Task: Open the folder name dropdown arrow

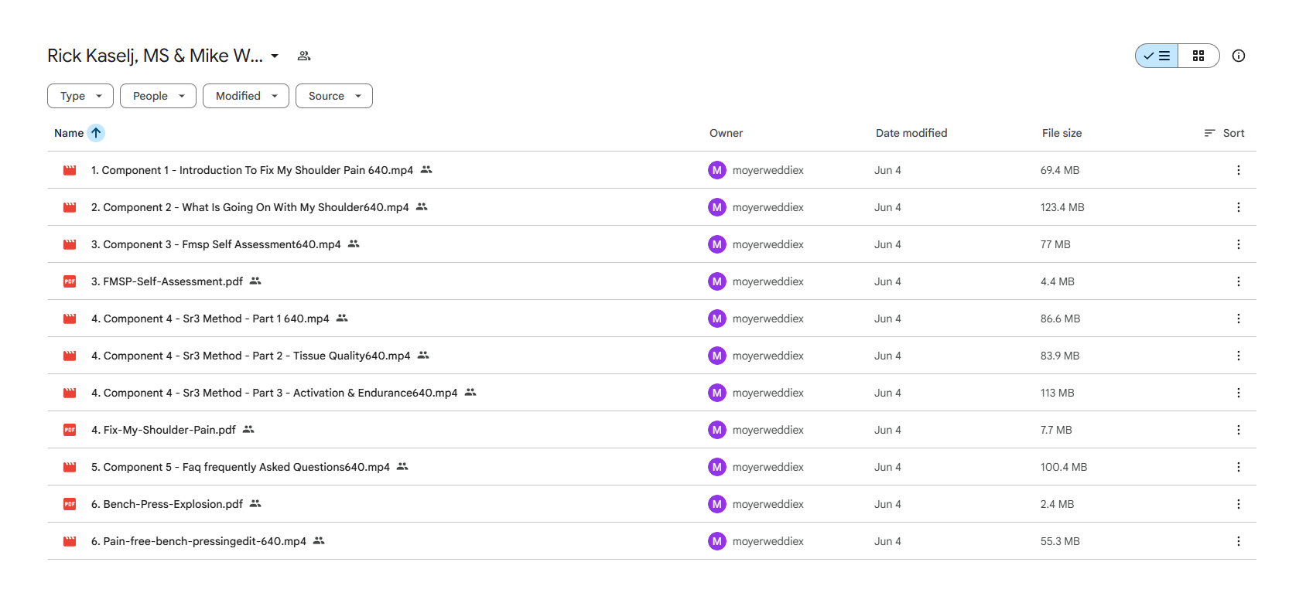Action: click(x=275, y=56)
